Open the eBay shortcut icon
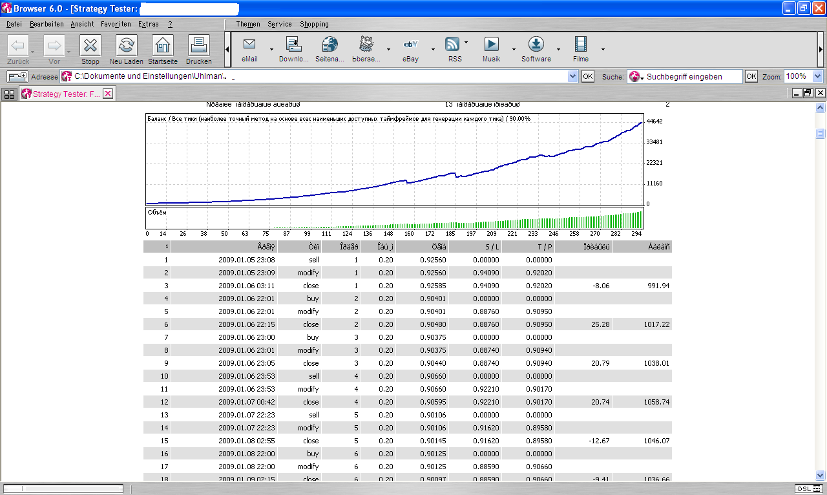827x495 pixels. coord(410,45)
